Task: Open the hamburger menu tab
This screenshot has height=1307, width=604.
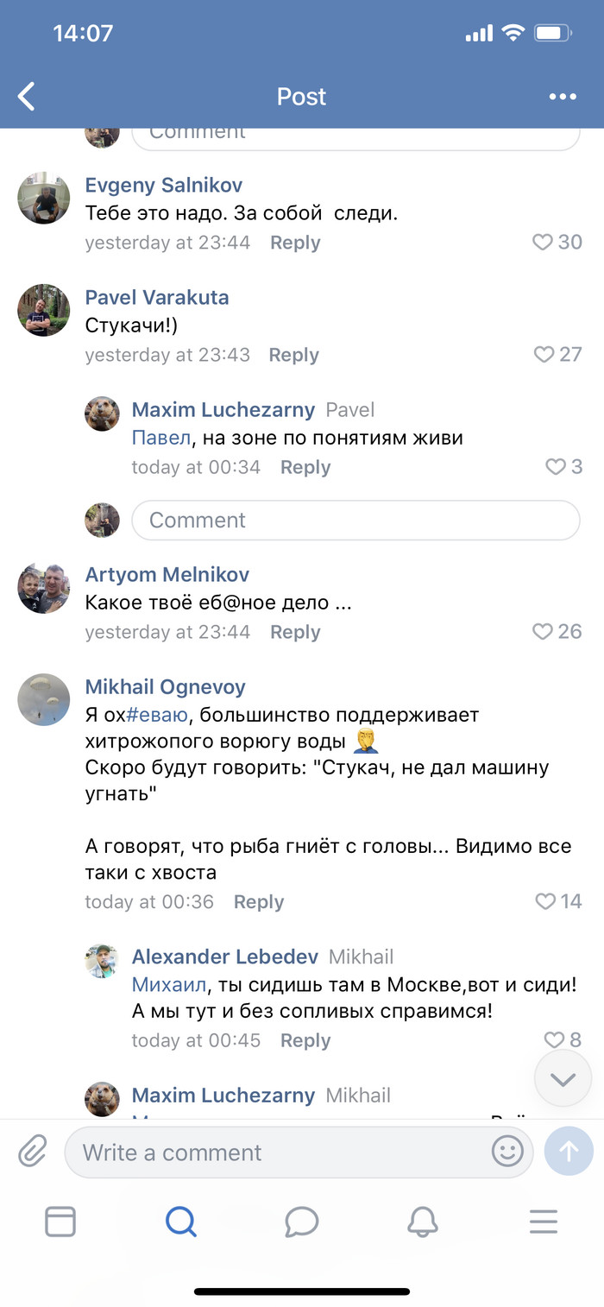Action: (544, 1222)
